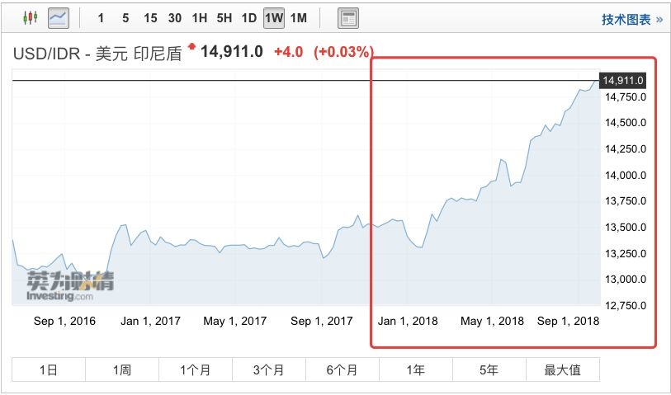The height and width of the screenshot is (395, 671).
Task: Select the 1D interval
Action: pyautogui.click(x=249, y=18)
